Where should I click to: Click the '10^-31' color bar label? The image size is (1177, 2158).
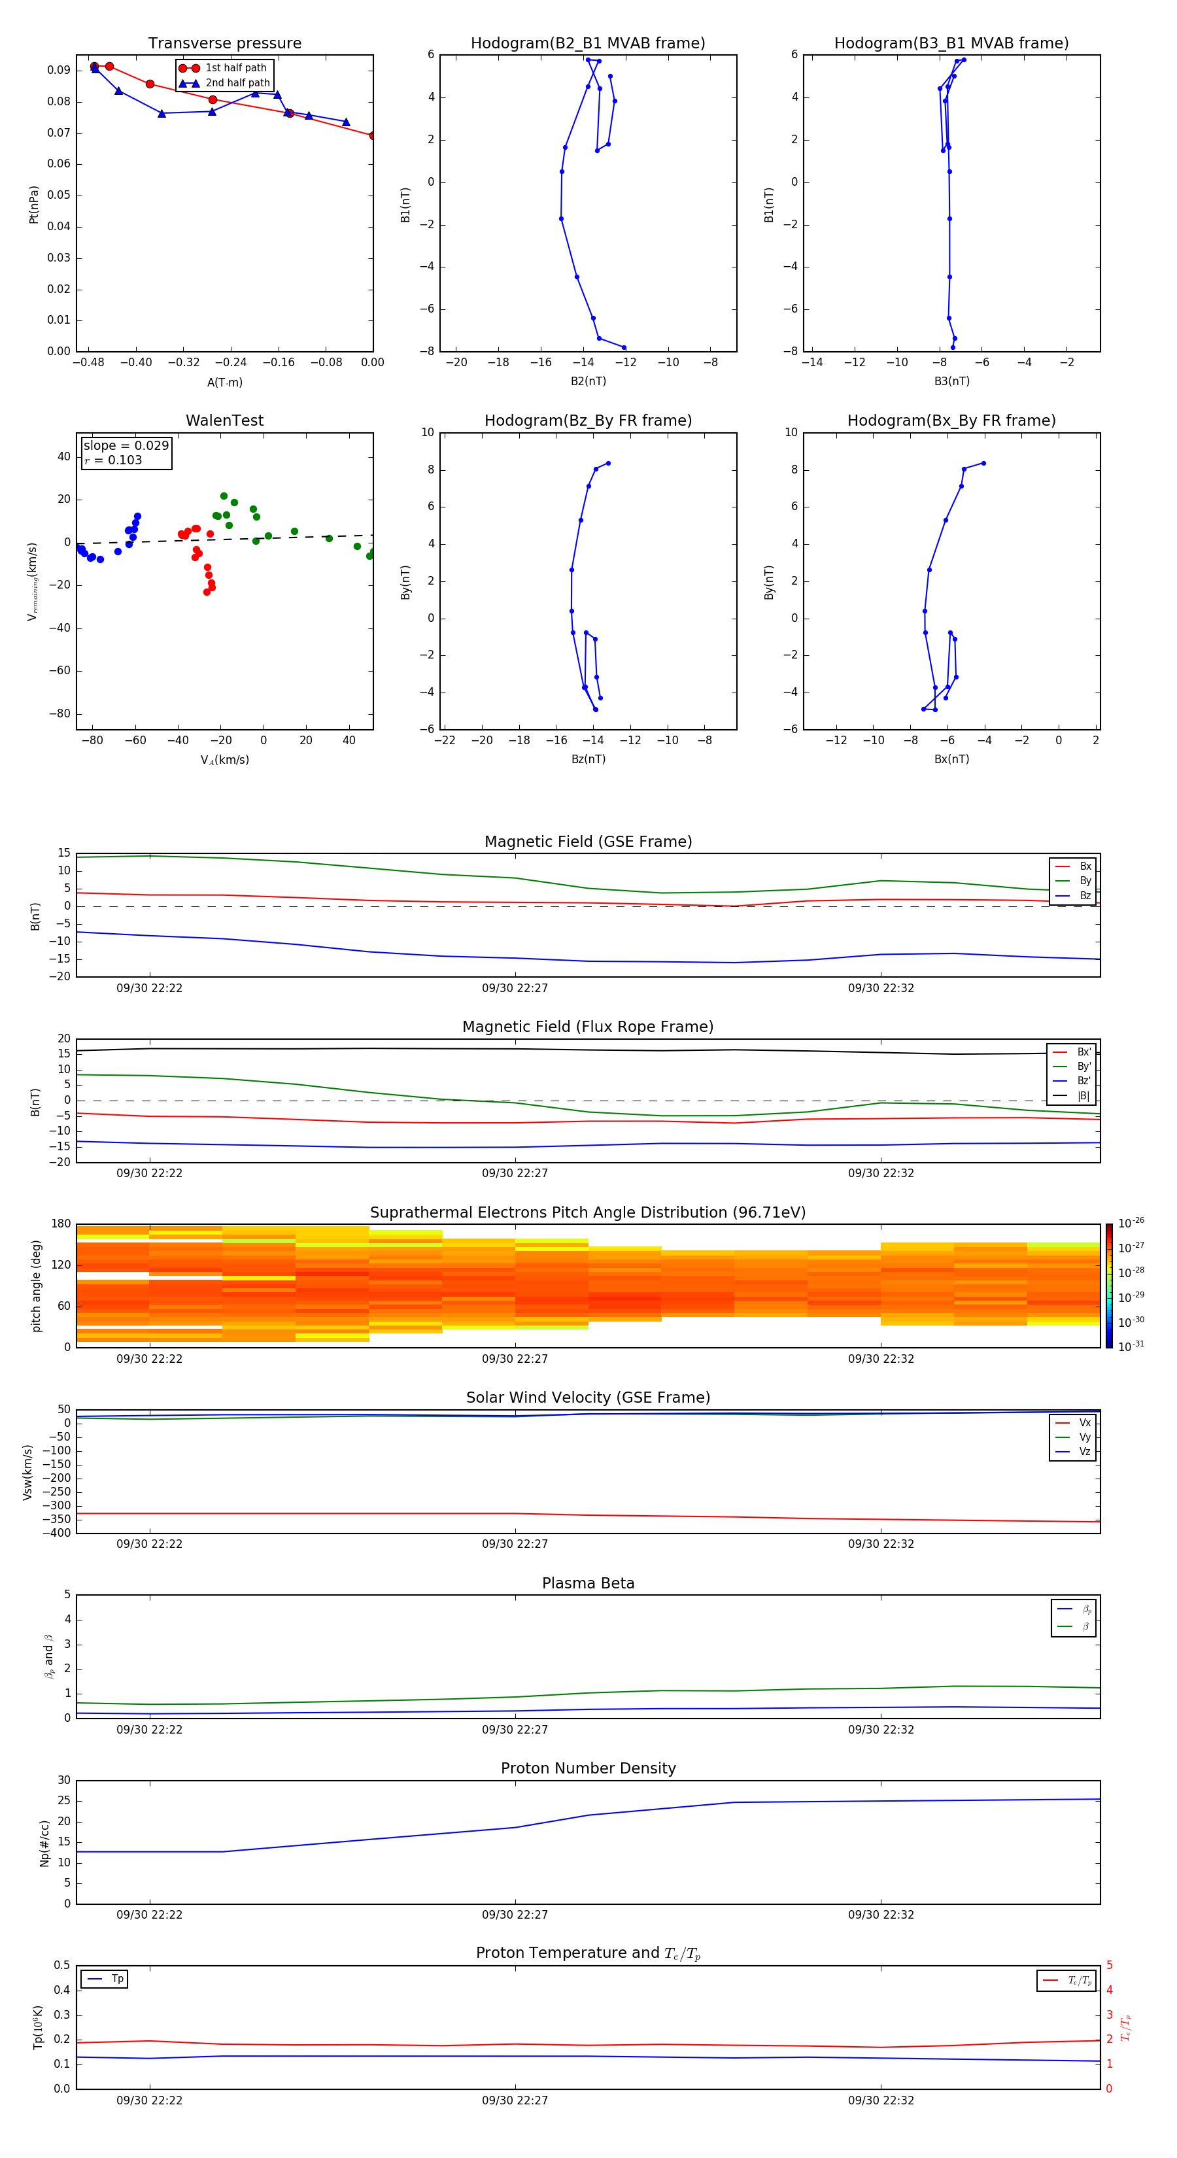click(1131, 1346)
